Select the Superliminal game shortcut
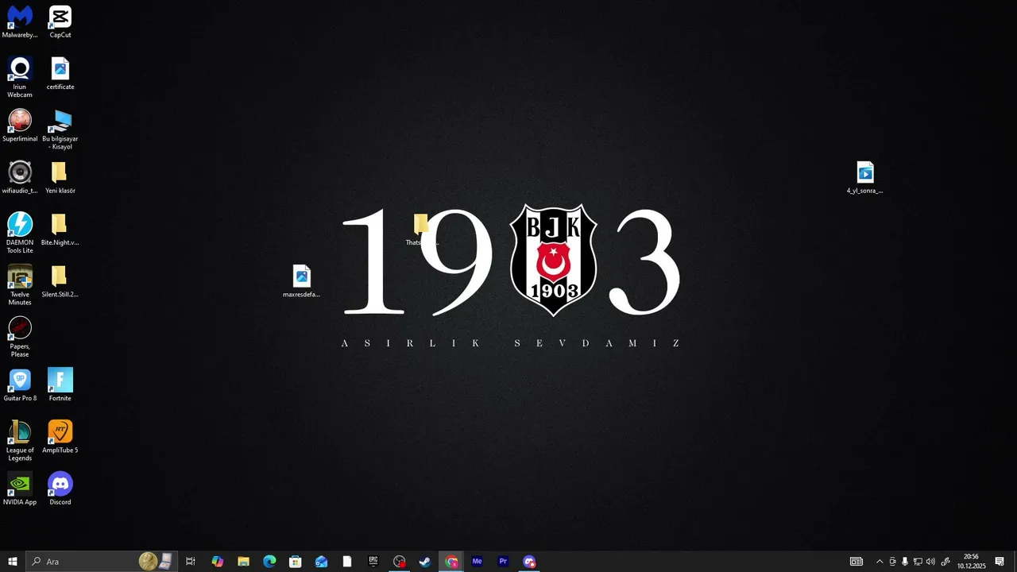The height and width of the screenshot is (572, 1017). point(20,126)
